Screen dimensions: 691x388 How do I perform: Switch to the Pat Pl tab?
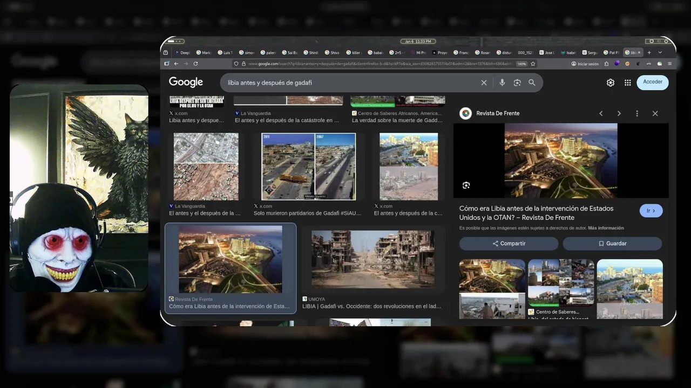click(612, 52)
